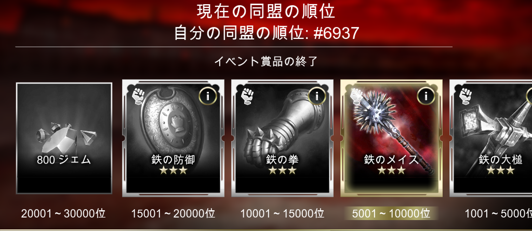This screenshot has height=231, width=532.
Task: Tap fist icon on 鉄の大槌 card
Action: click(466, 96)
